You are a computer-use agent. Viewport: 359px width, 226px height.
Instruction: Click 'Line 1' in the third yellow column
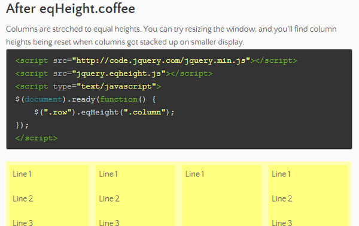194,174
